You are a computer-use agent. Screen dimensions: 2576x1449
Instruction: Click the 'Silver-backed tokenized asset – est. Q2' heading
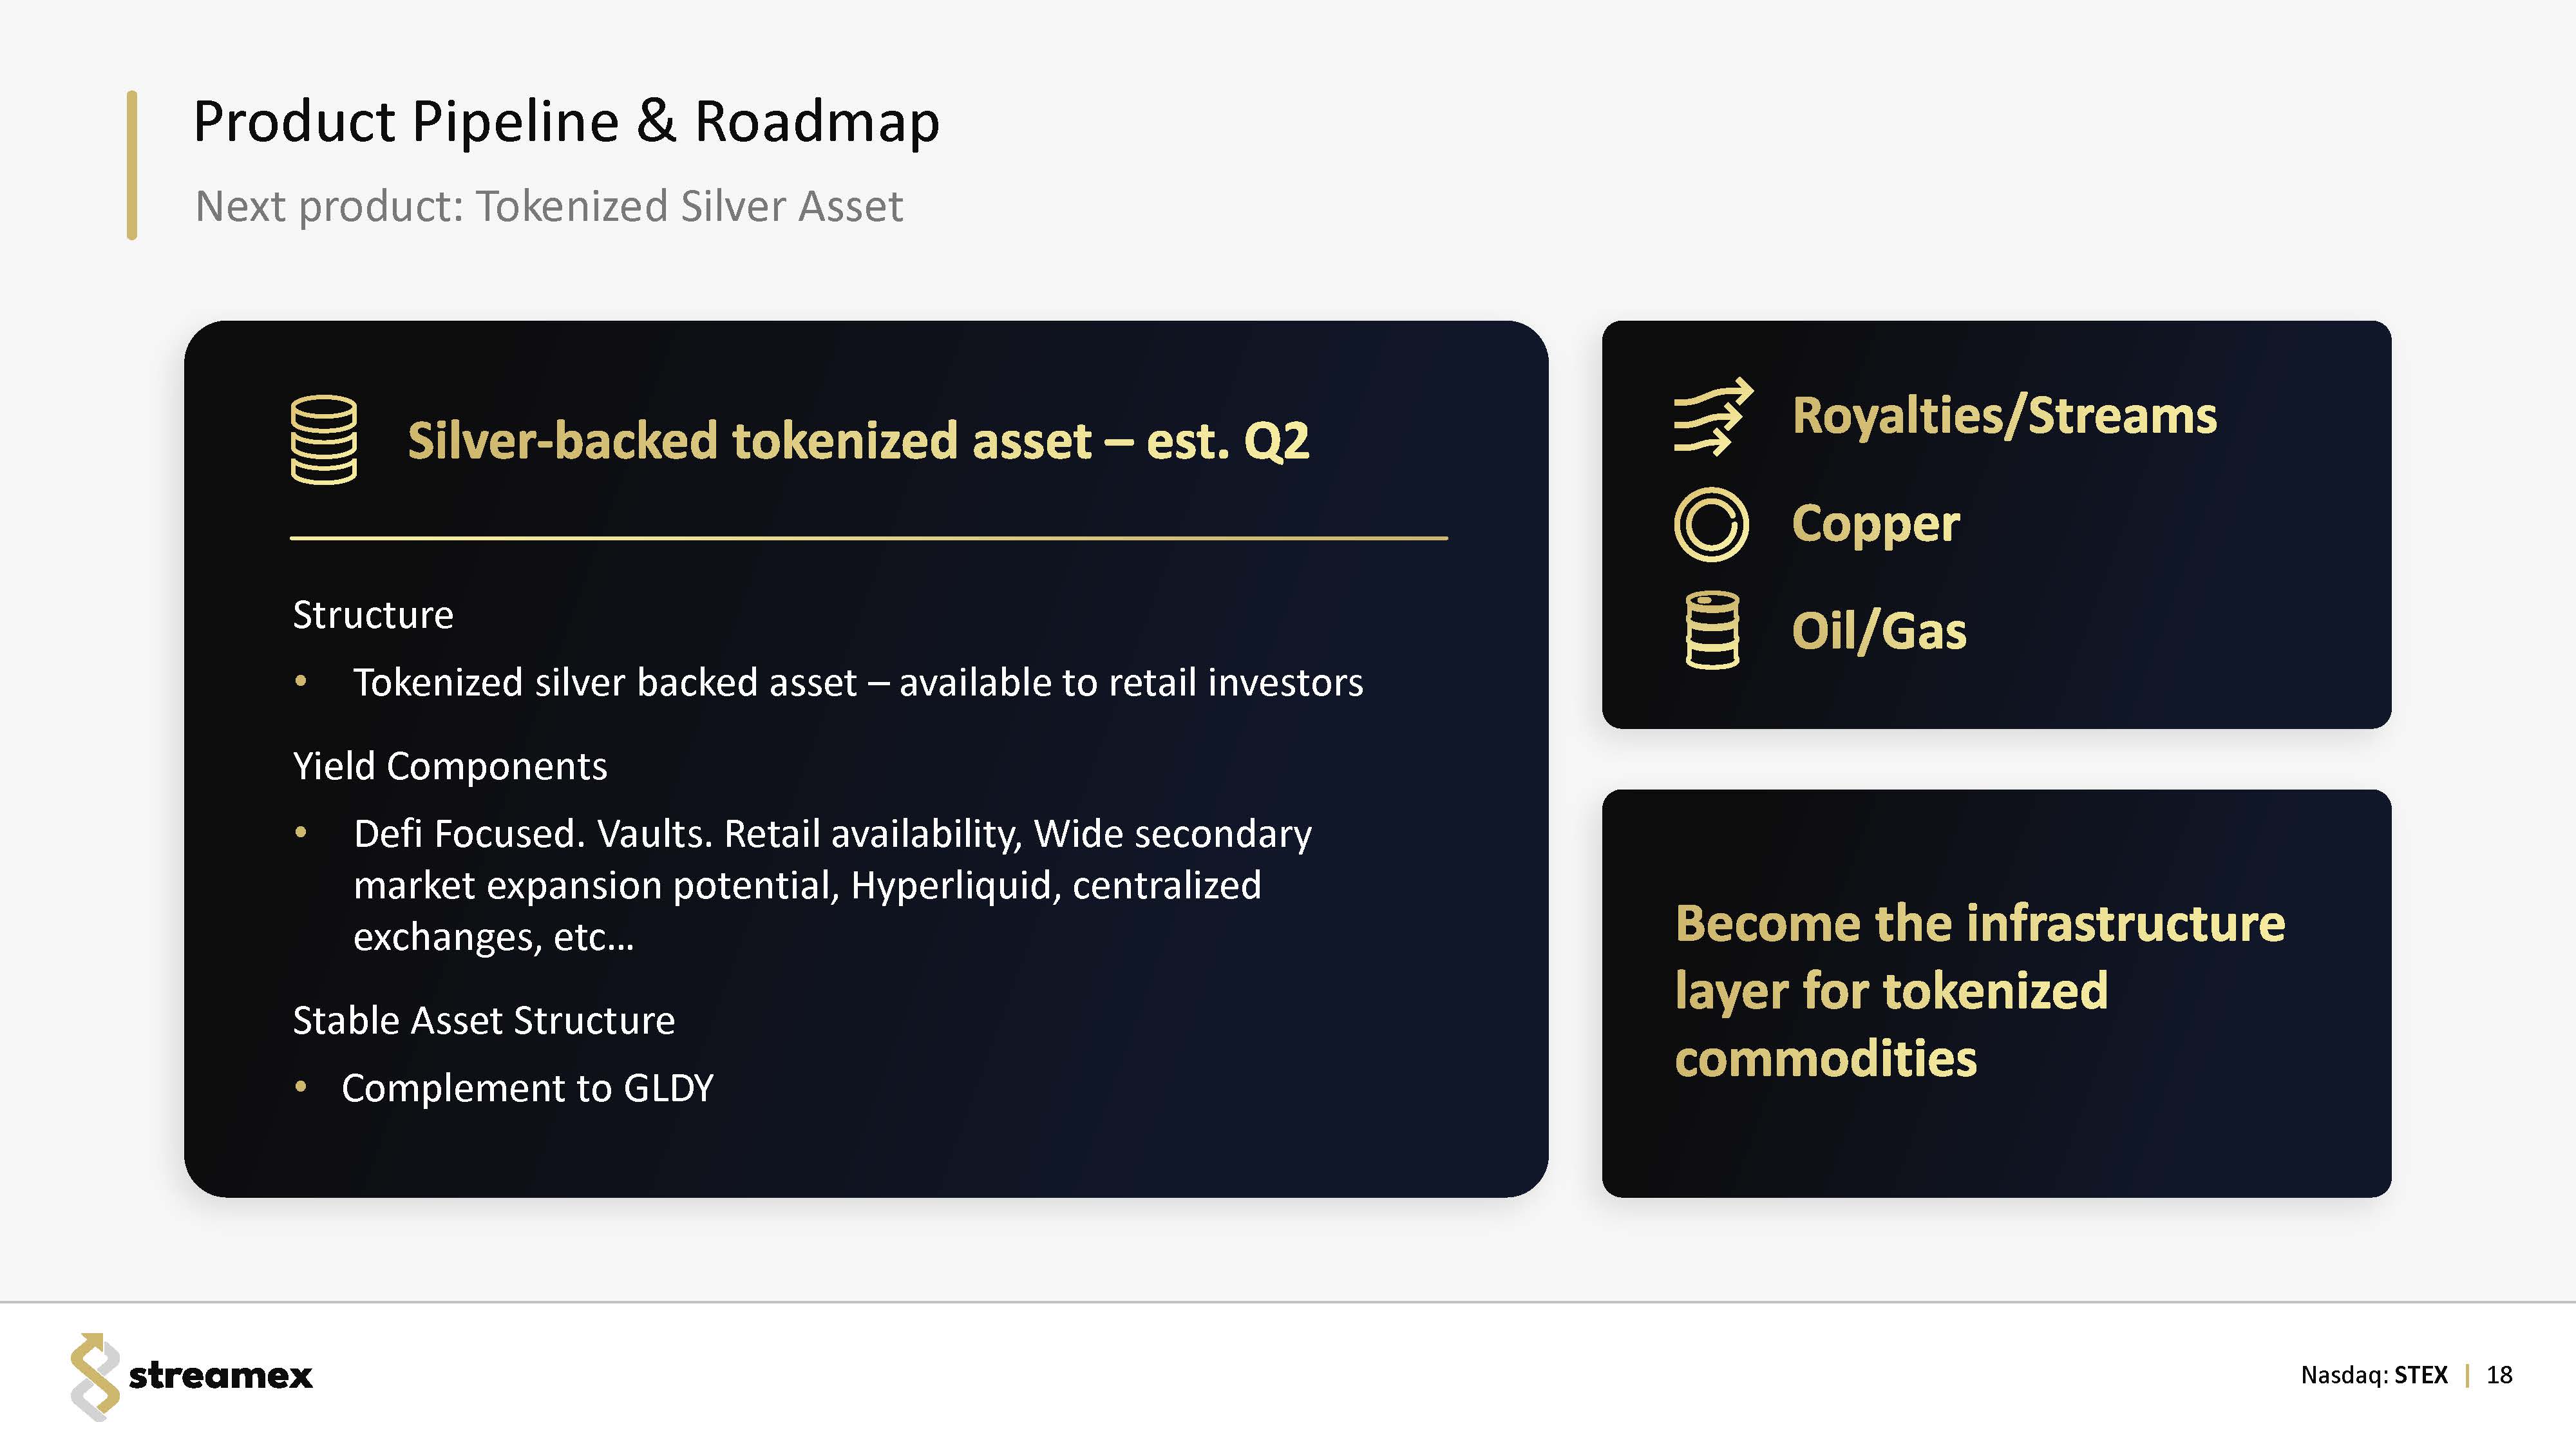858,441
